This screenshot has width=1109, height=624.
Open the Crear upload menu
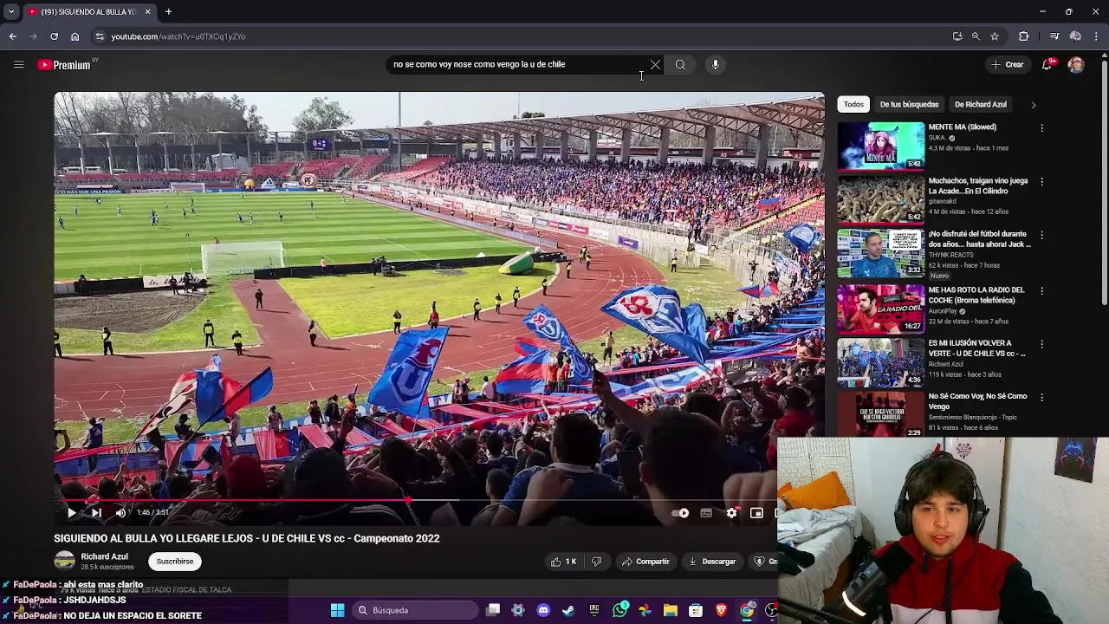[1008, 64]
